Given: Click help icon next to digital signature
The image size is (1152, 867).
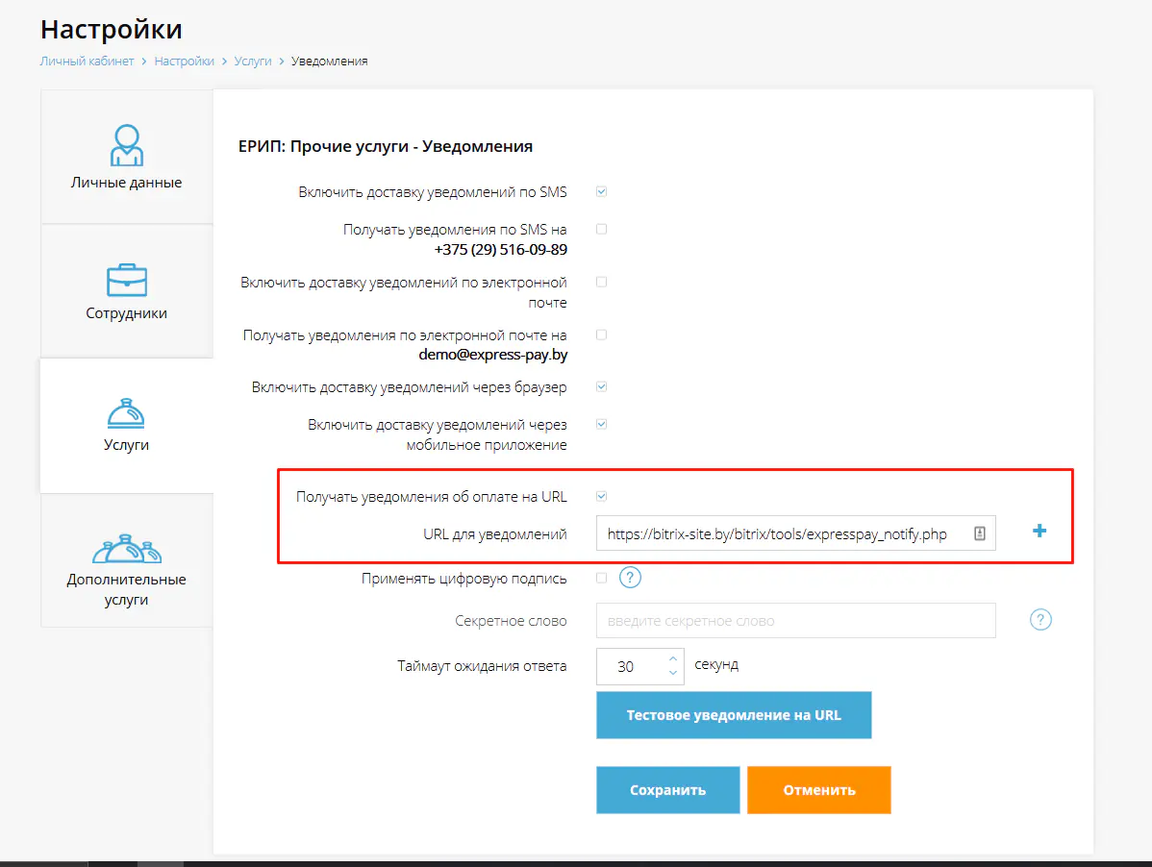Looking at the screenshot, I should point(630,579).
